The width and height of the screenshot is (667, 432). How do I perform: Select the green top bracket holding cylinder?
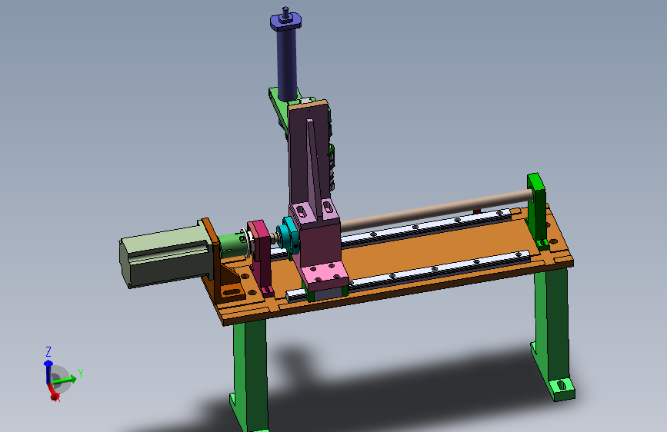tap(278, 105)
